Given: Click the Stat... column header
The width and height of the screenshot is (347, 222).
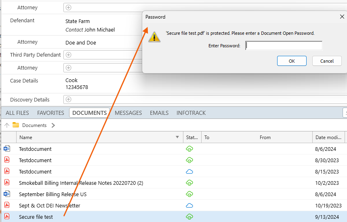Looking at the screenshot, I should tap(192, 137).
